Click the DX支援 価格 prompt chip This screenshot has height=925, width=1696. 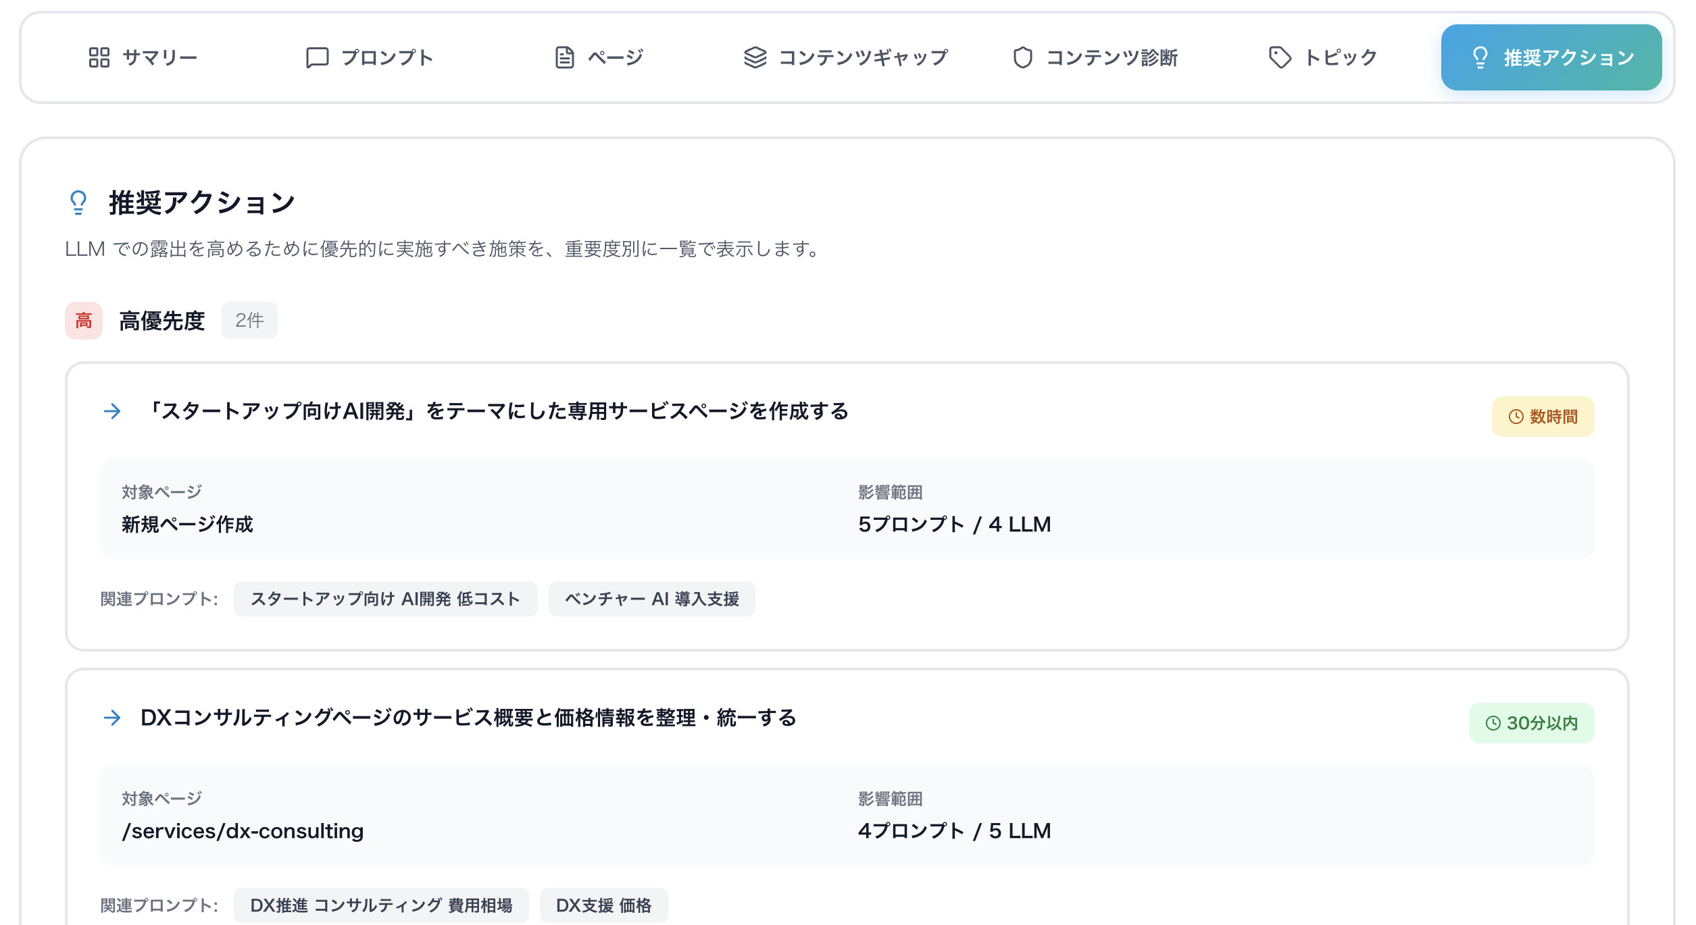point(603,905)
